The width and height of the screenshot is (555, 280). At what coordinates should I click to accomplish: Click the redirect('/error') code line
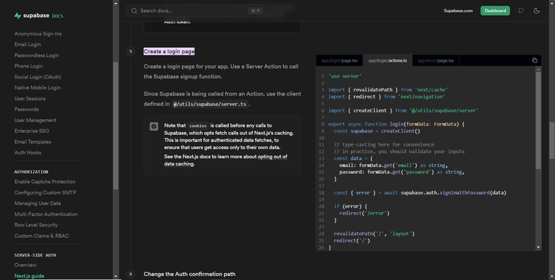tap(364, 213)
